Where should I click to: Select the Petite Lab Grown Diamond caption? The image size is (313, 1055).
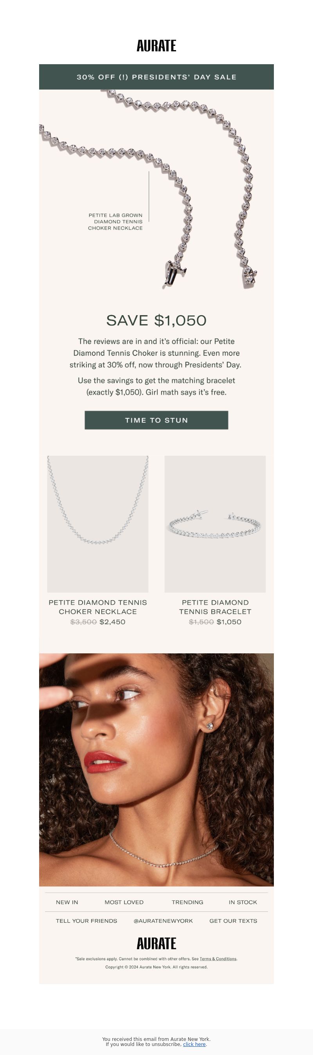pos(115,222)
